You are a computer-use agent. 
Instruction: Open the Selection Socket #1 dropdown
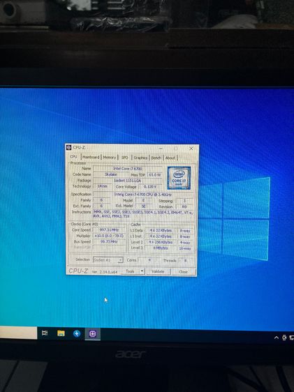[108, 260]
